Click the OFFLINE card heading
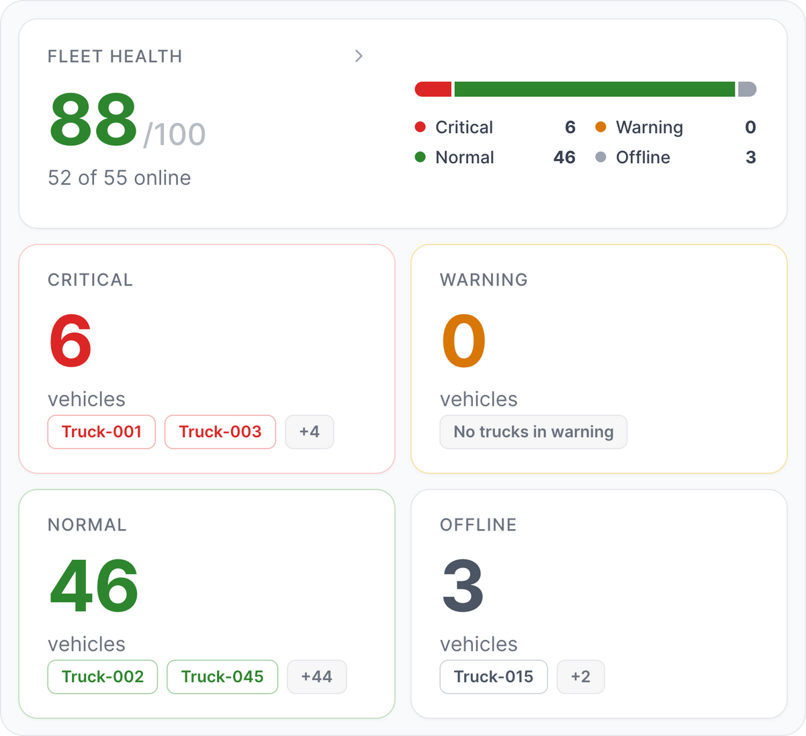 click(x=478, y=525)
